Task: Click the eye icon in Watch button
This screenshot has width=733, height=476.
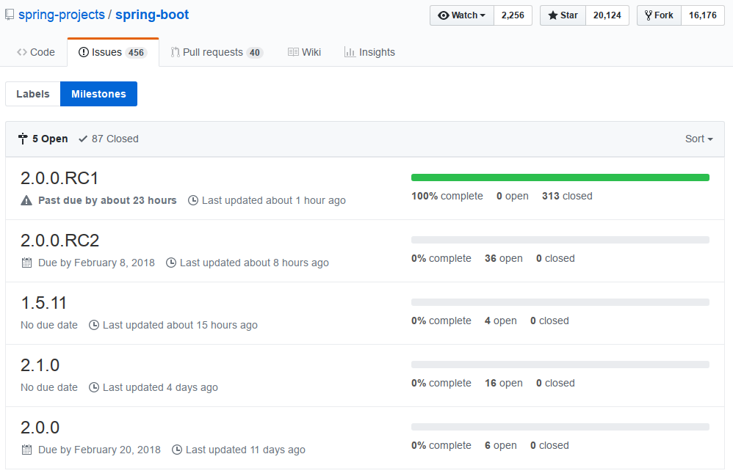Action: 443,15
